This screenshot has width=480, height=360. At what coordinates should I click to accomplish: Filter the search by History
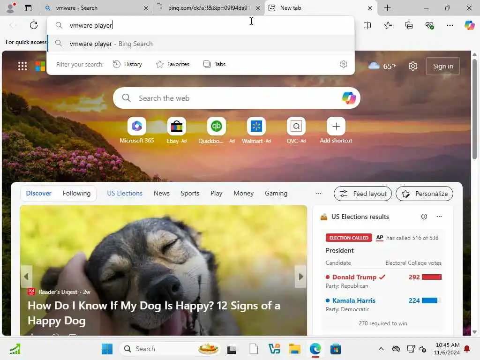click(x=127, y=64)
